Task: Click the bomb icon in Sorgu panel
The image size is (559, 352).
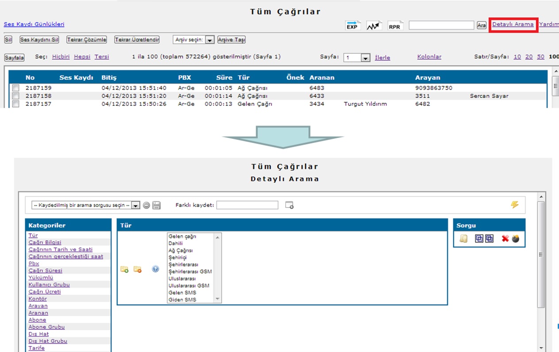Action: [x=516, y=239]
